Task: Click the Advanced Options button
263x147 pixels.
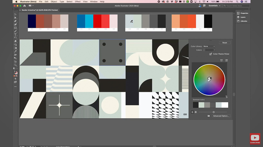Action: tap(221, 116)
